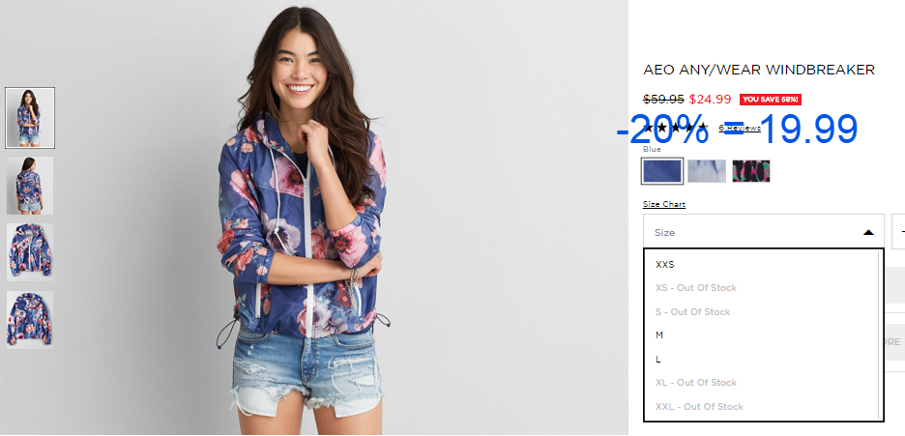Pick the light blue tie-dye swatch
The image size is (905, 436).
(707, 171)
